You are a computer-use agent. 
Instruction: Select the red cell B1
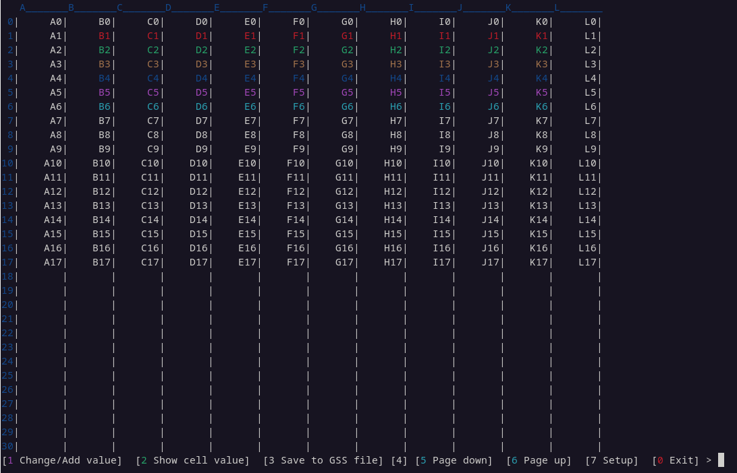click(104, 36)
